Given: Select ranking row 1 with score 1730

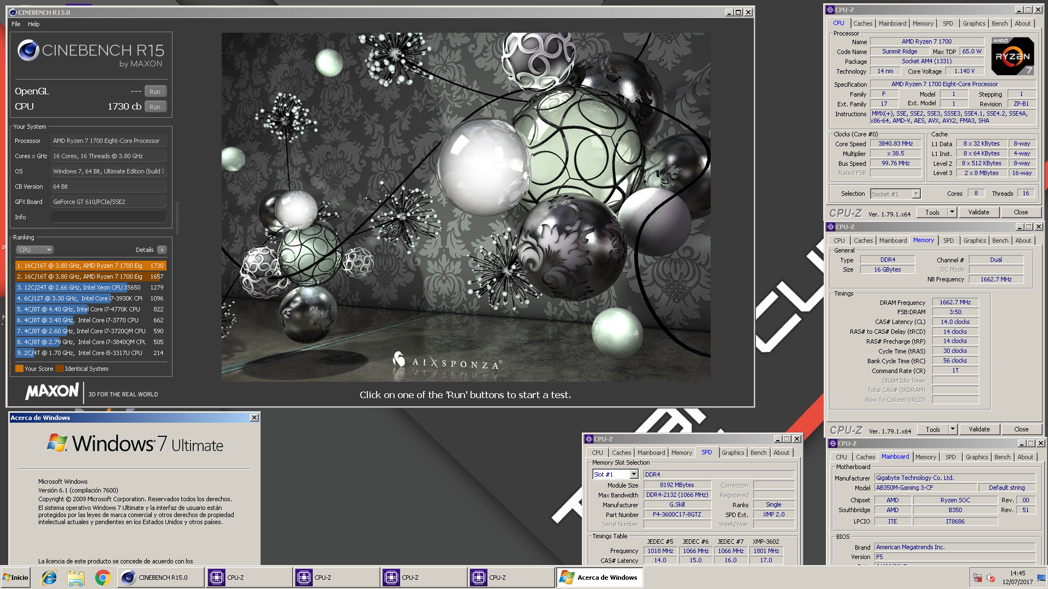Looking at the screenshot, I should pyautogui.click(x=91, y=266).
